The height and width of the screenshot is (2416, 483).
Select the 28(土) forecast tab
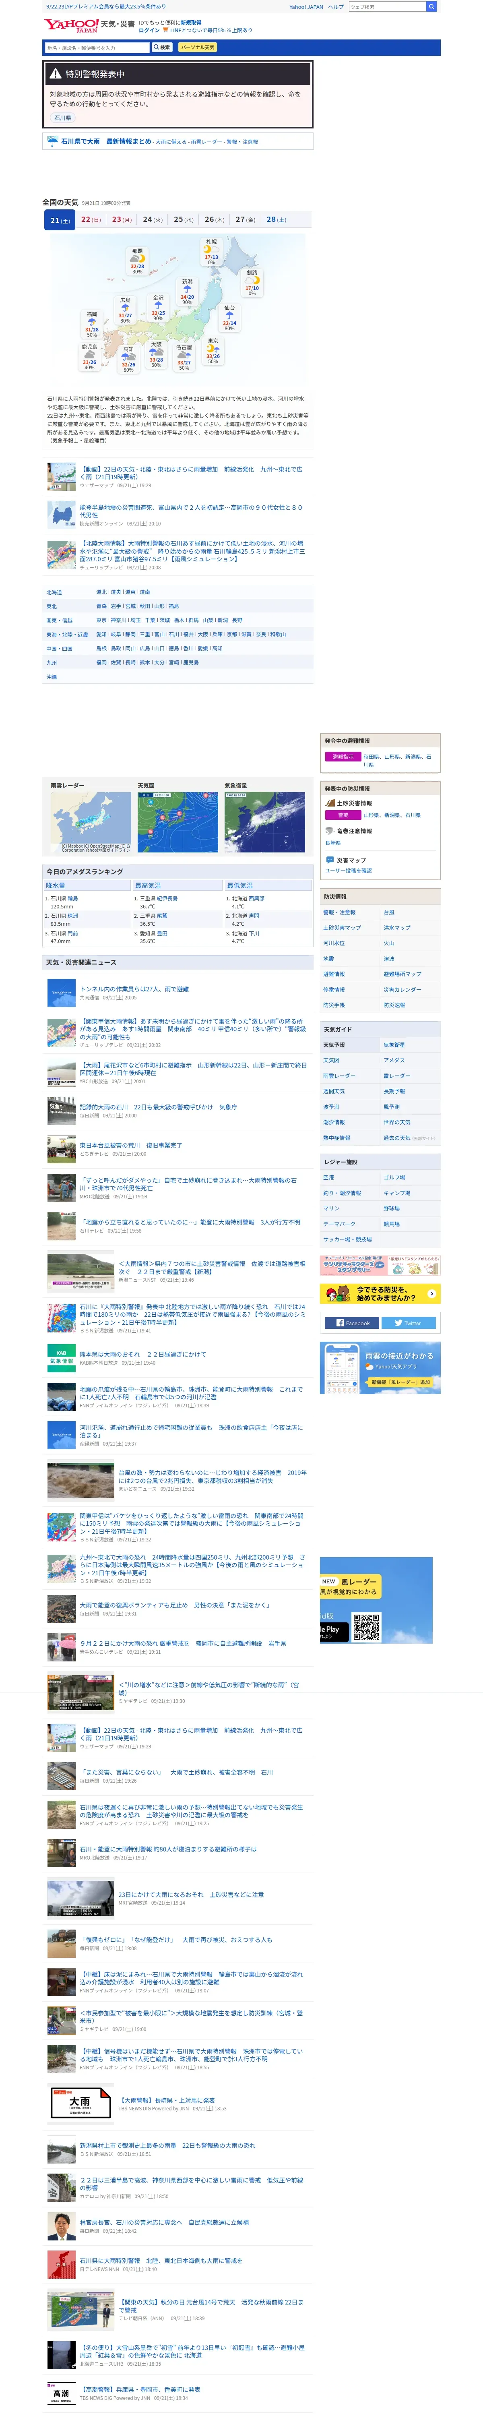[276, 219]
